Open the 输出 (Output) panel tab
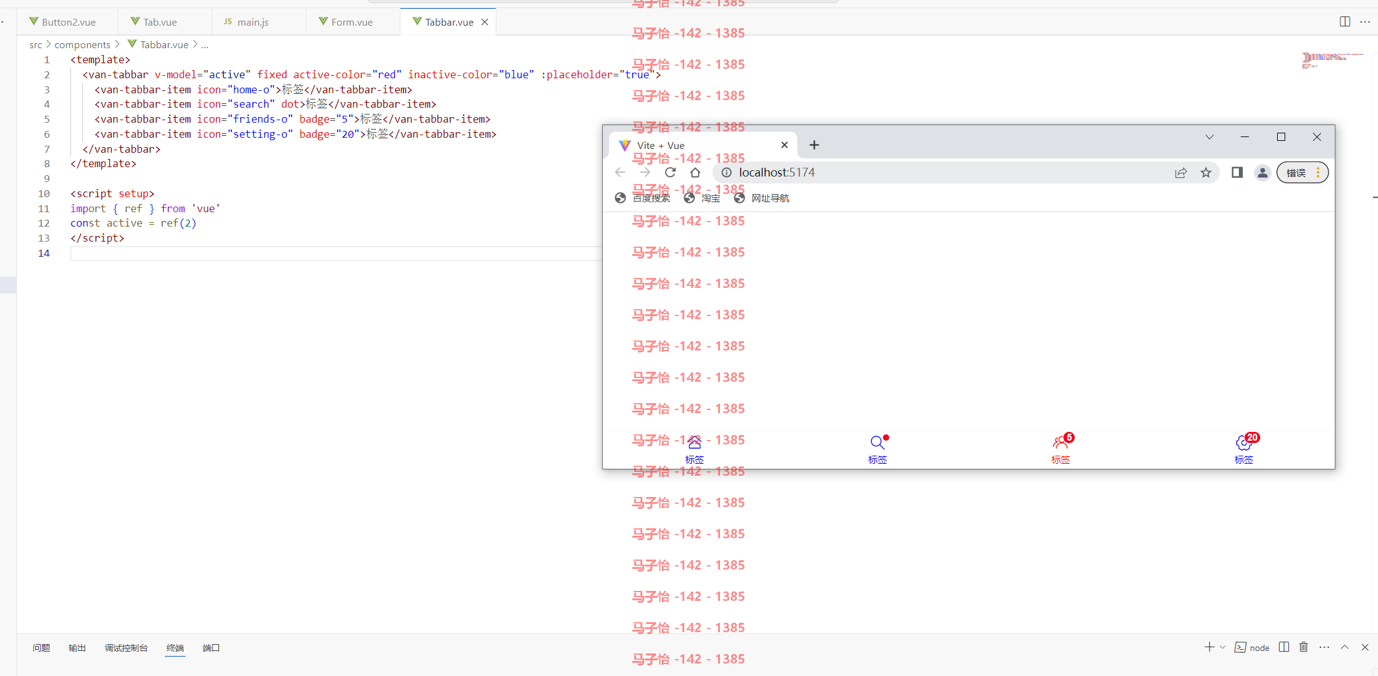1378x676 pixels. 77,648
